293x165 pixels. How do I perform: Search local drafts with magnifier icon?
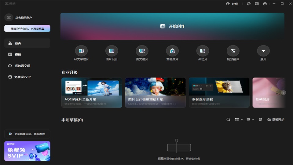(x=228, y=119)
